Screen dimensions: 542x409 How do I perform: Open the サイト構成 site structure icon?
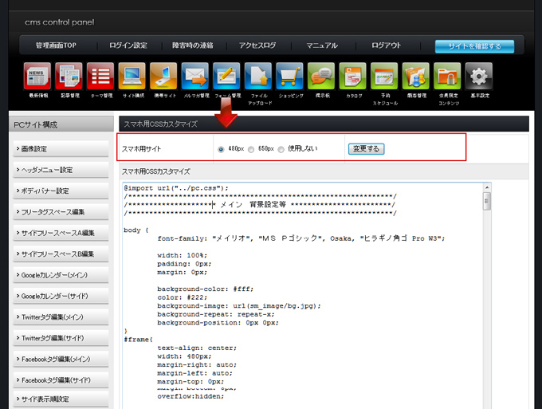coord(132,77)
